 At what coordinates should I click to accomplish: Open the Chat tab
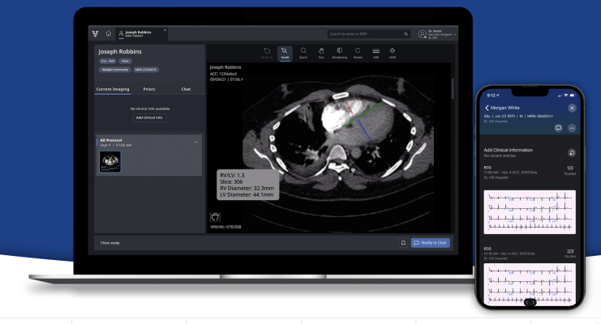click(x=186, y=88)
